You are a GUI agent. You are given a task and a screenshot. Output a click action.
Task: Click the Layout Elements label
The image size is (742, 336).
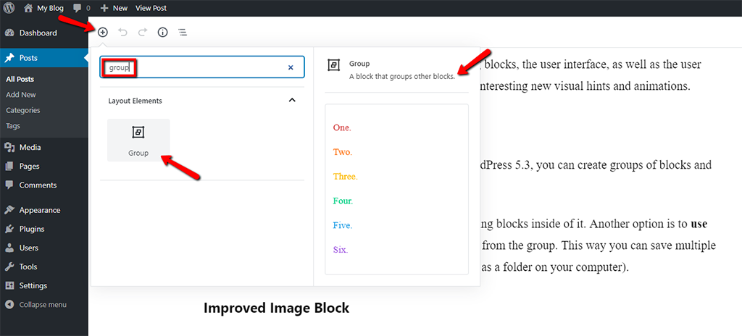[136, 101]
